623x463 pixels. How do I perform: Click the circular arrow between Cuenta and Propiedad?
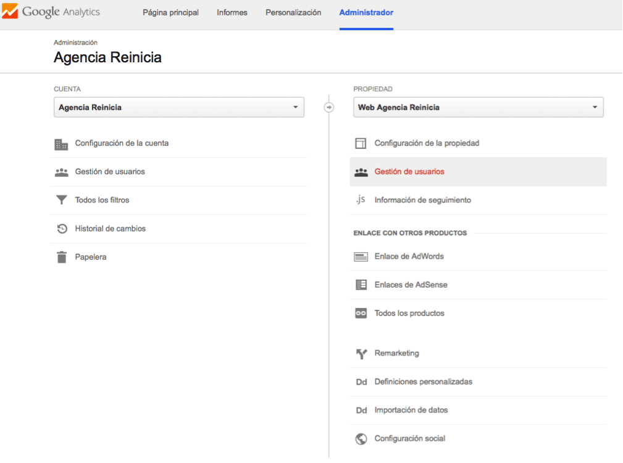click(x=328, y=107)
